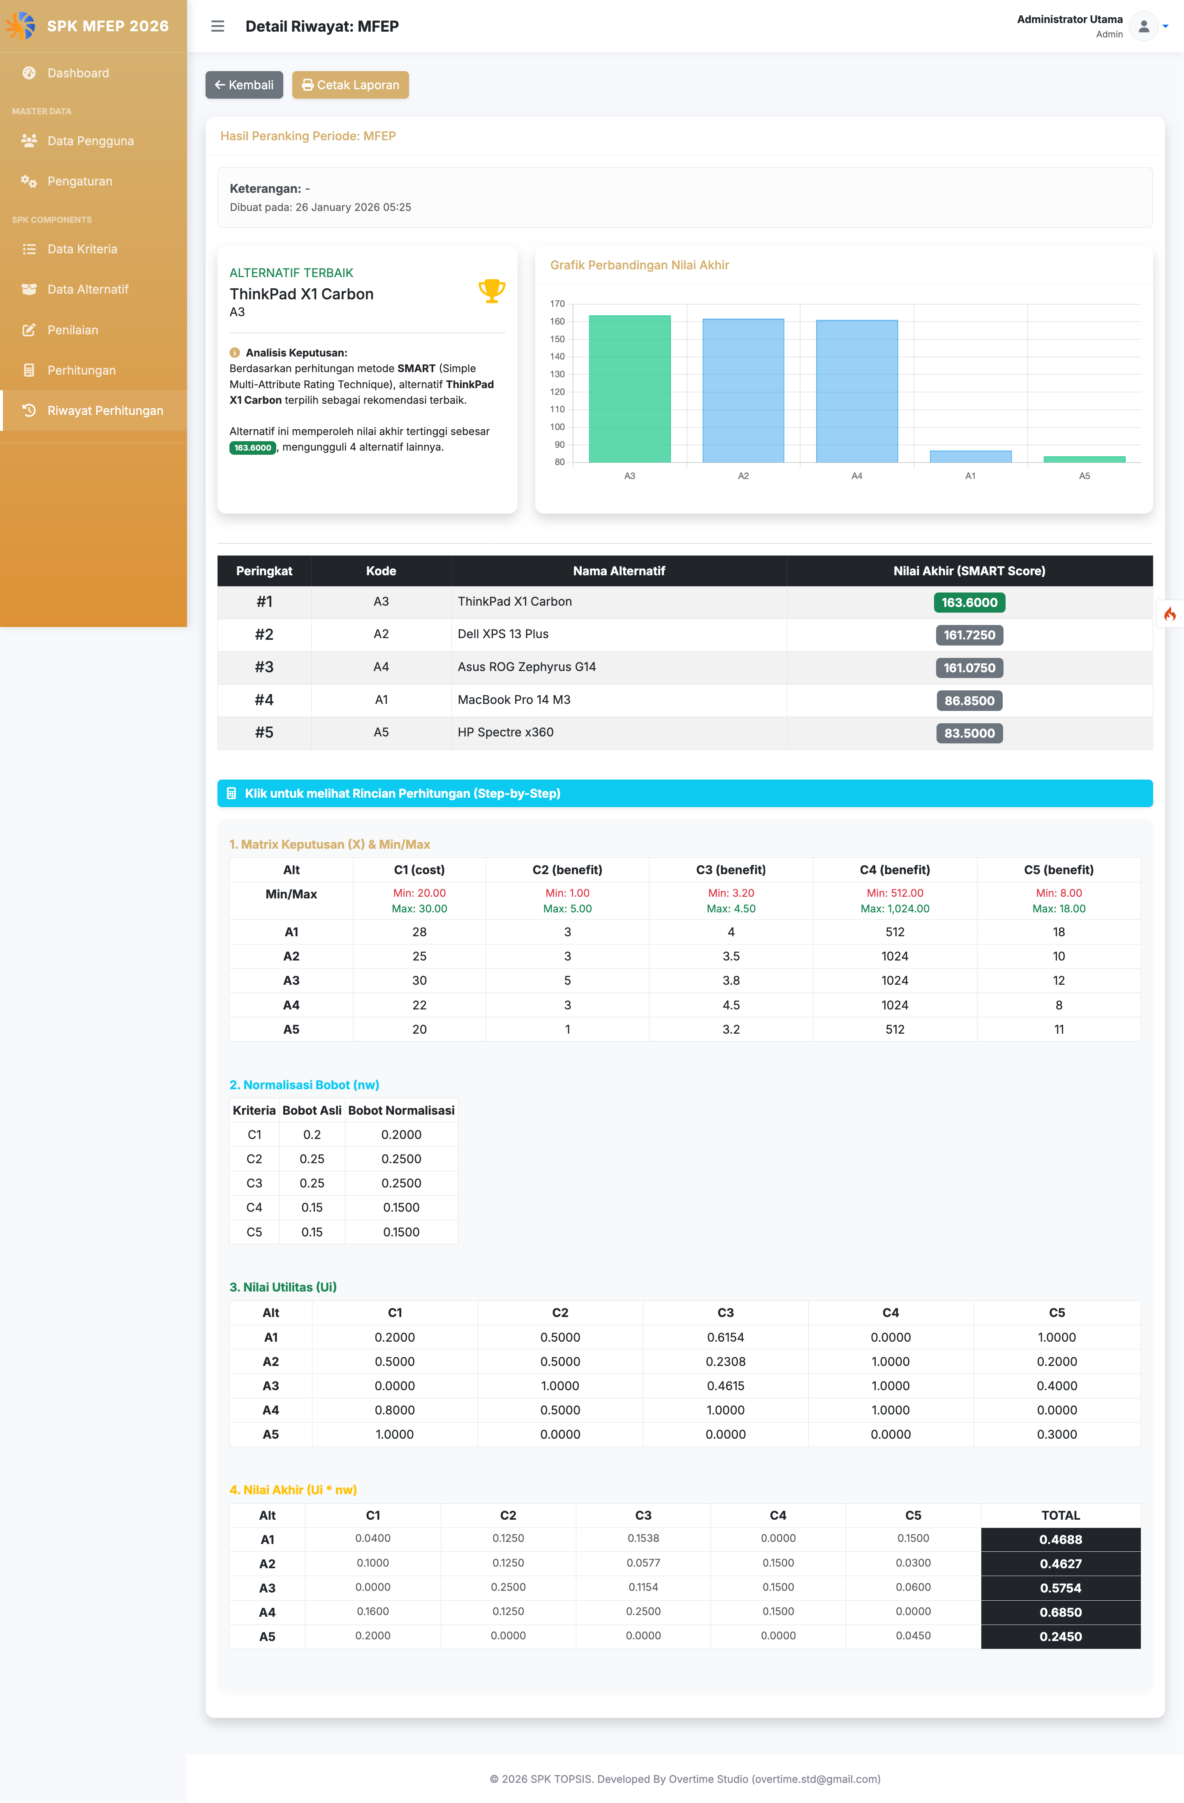Click the gold trophy icon
The height and width of the screenshot is (1803, 1184).
click(x=492, y=291)
